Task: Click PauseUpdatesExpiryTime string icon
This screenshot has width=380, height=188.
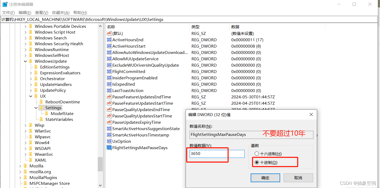Action: [x=109, y=122]
